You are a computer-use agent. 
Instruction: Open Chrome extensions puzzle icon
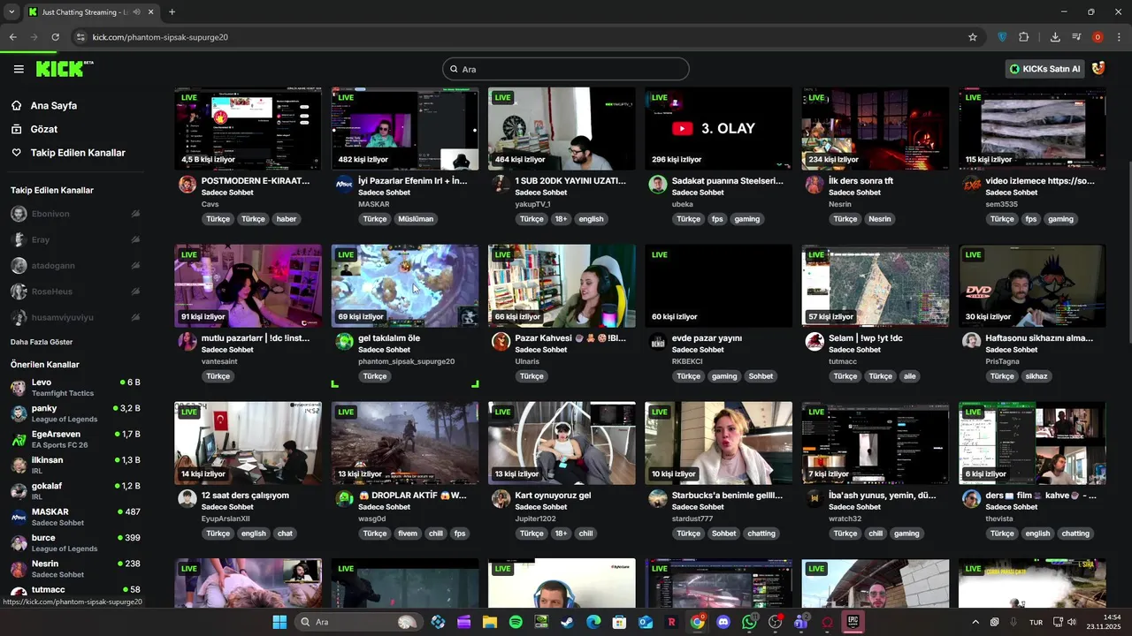click(x=1024, y=37)
